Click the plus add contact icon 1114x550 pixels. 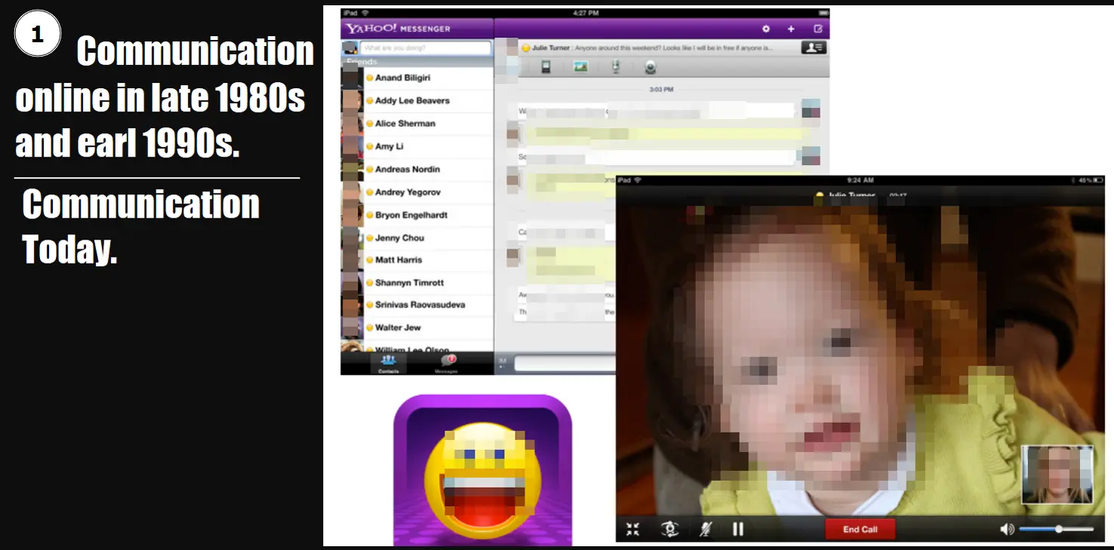tap(791, 29)
